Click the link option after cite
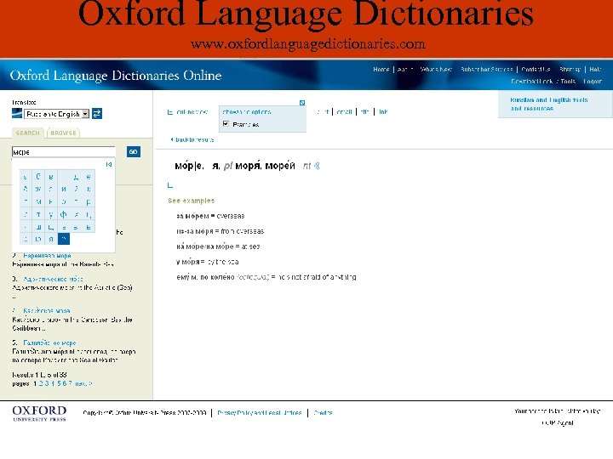The width and height of the screenshot is (613, 459). [x=383, y=112]
